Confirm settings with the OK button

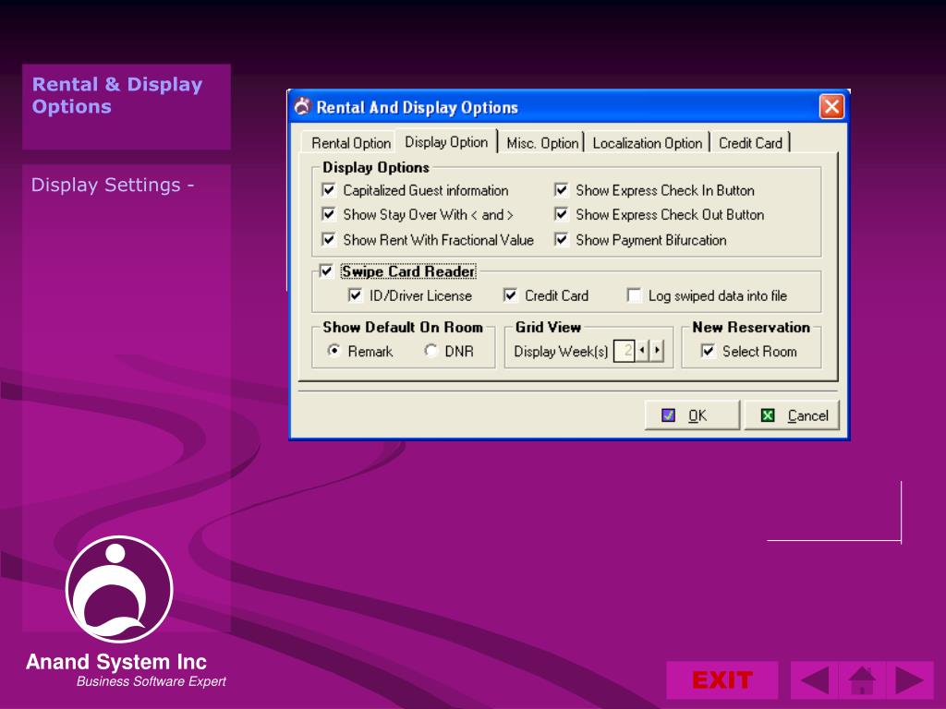[x=692, y=415]
